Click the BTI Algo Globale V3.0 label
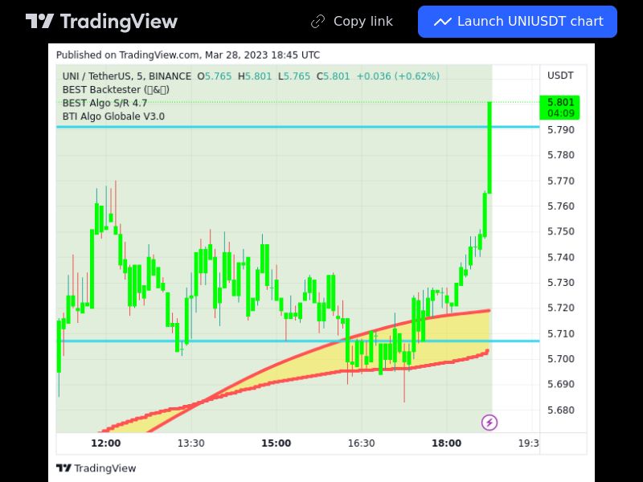The width and height of the screenshot is (643, 482). point(113,116)
